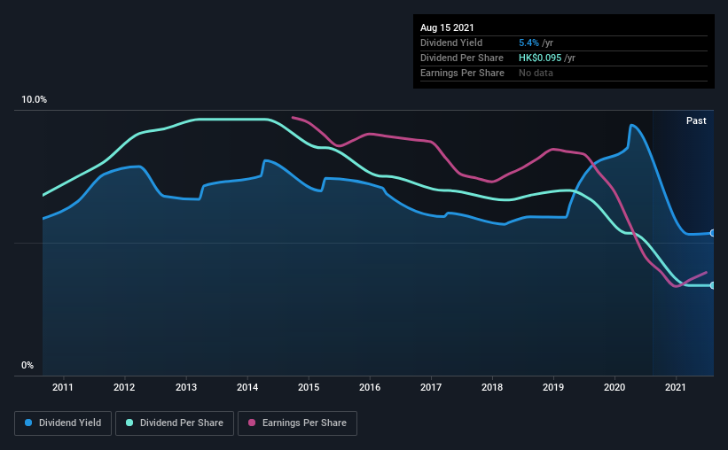Click the Past label in chart
Viewport: 728px width, 450px height.
click(x=696, y=120)
